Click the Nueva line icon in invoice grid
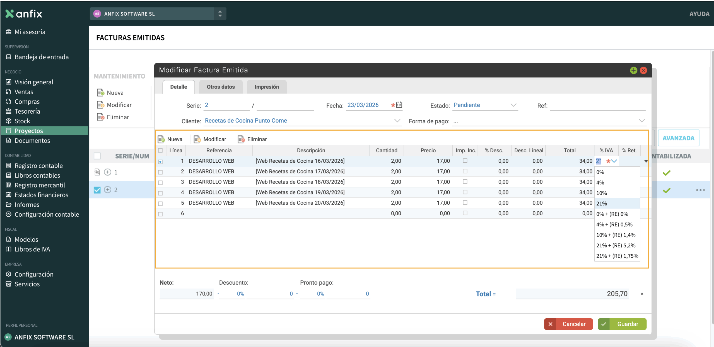This screenshot has width=714, height=347. click(x=161, y=139)
